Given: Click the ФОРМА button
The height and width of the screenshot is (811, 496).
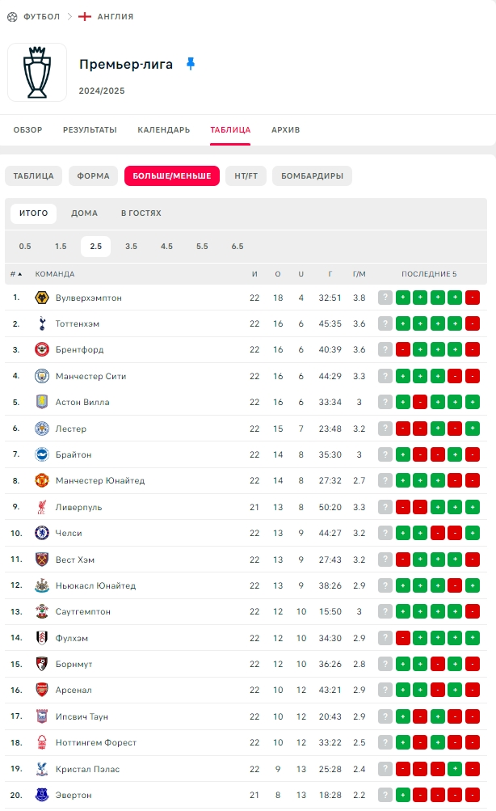Looking at the screenshot, I should tap(93, 175).
